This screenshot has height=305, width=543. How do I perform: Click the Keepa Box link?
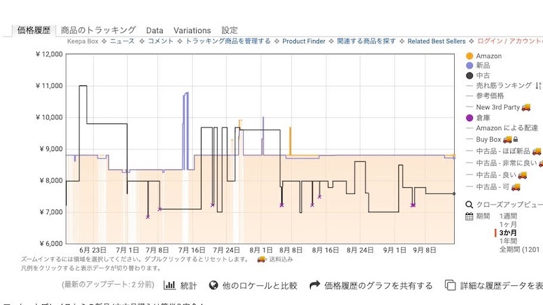click(x=82, y=41)
